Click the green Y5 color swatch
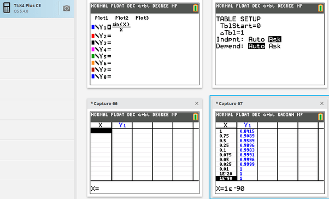This screenshot has height=199, width=329. tap(93, 56)
